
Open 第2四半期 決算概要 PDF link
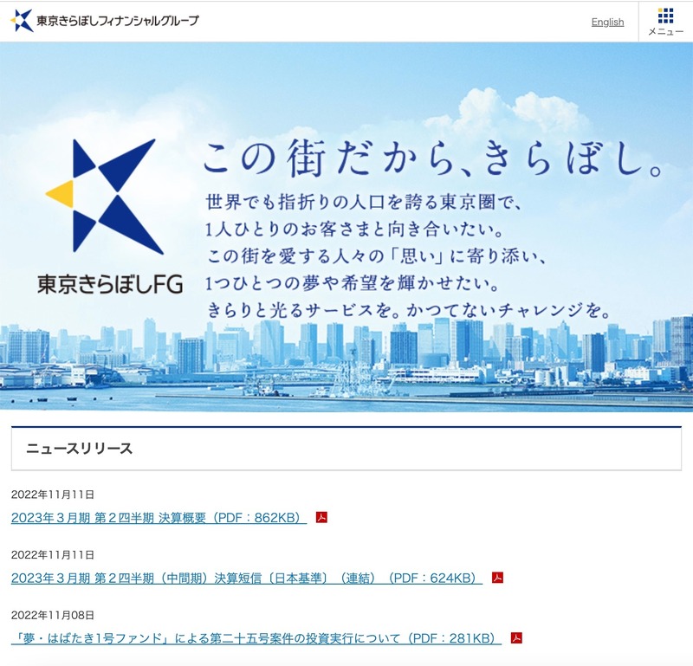(x=159, y=518)
